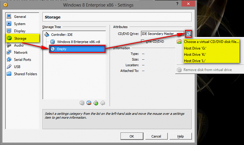Viewport: 244px width, 145px height.
Task: Open the CD/DVD Drive IDE Secondary Master dropdown
Action: 162,34
